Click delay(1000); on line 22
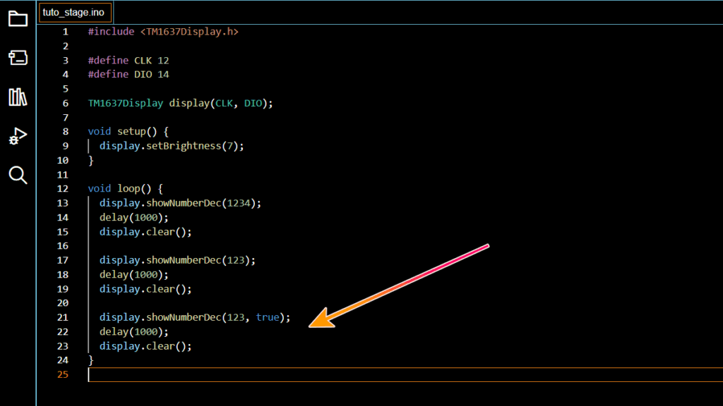 [133, 331]
